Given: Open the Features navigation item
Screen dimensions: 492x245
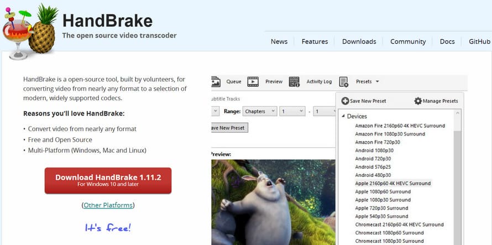Looking at the screenshot, I should 315,41.
